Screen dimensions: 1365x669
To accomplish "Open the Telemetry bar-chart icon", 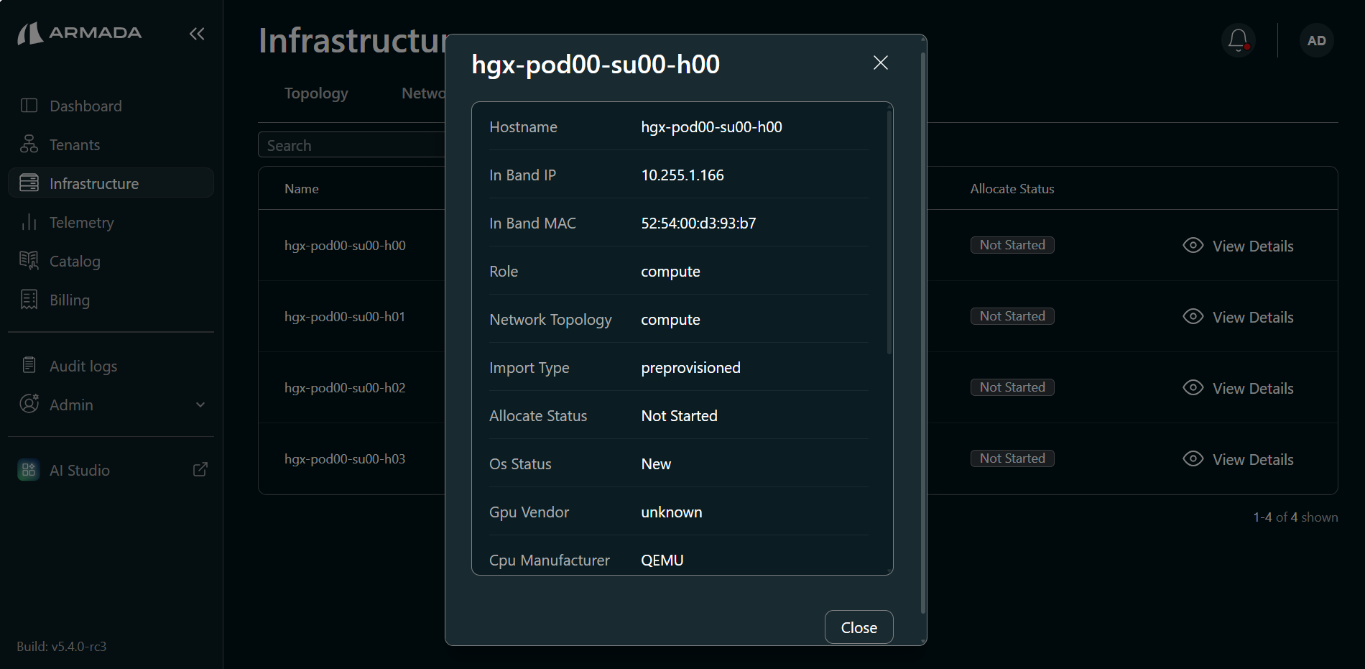I will (29, 222).
